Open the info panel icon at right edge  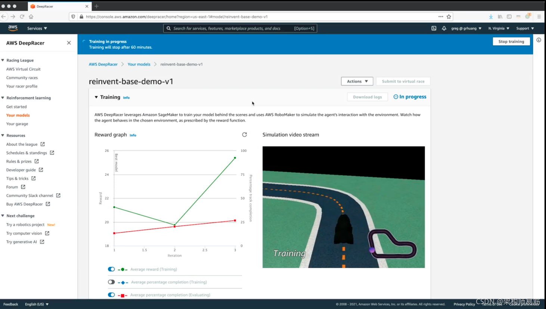(x=539, y=40)
